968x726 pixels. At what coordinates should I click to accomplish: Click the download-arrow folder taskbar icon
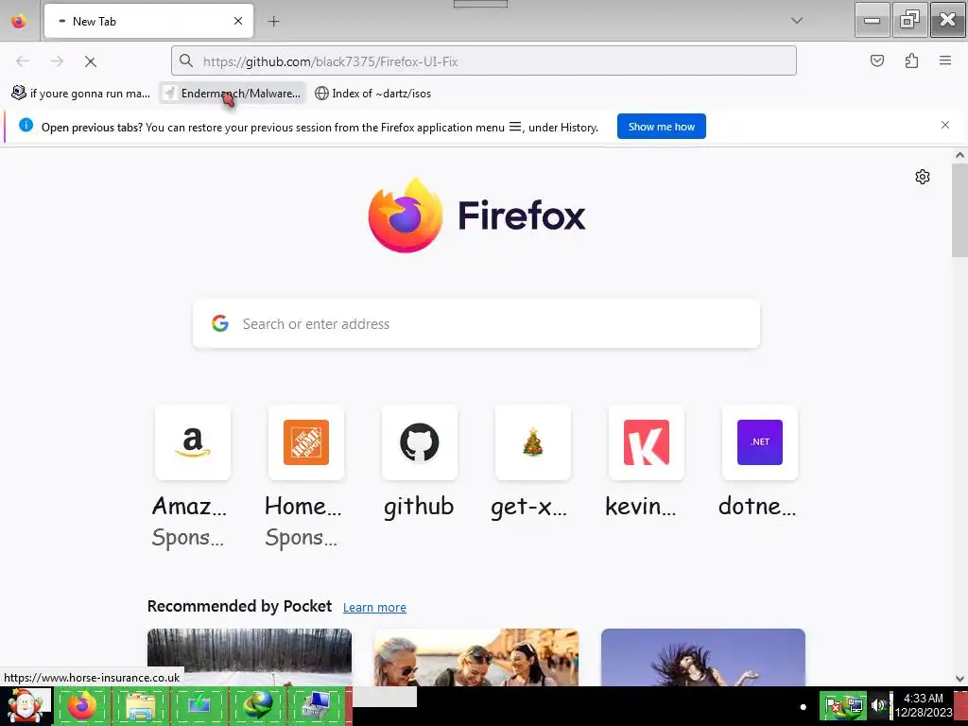pyautogui.click(x=199, y=705)
